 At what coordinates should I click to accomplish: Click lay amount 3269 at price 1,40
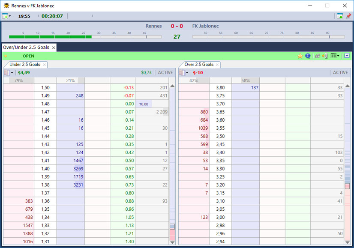[71, 169]
